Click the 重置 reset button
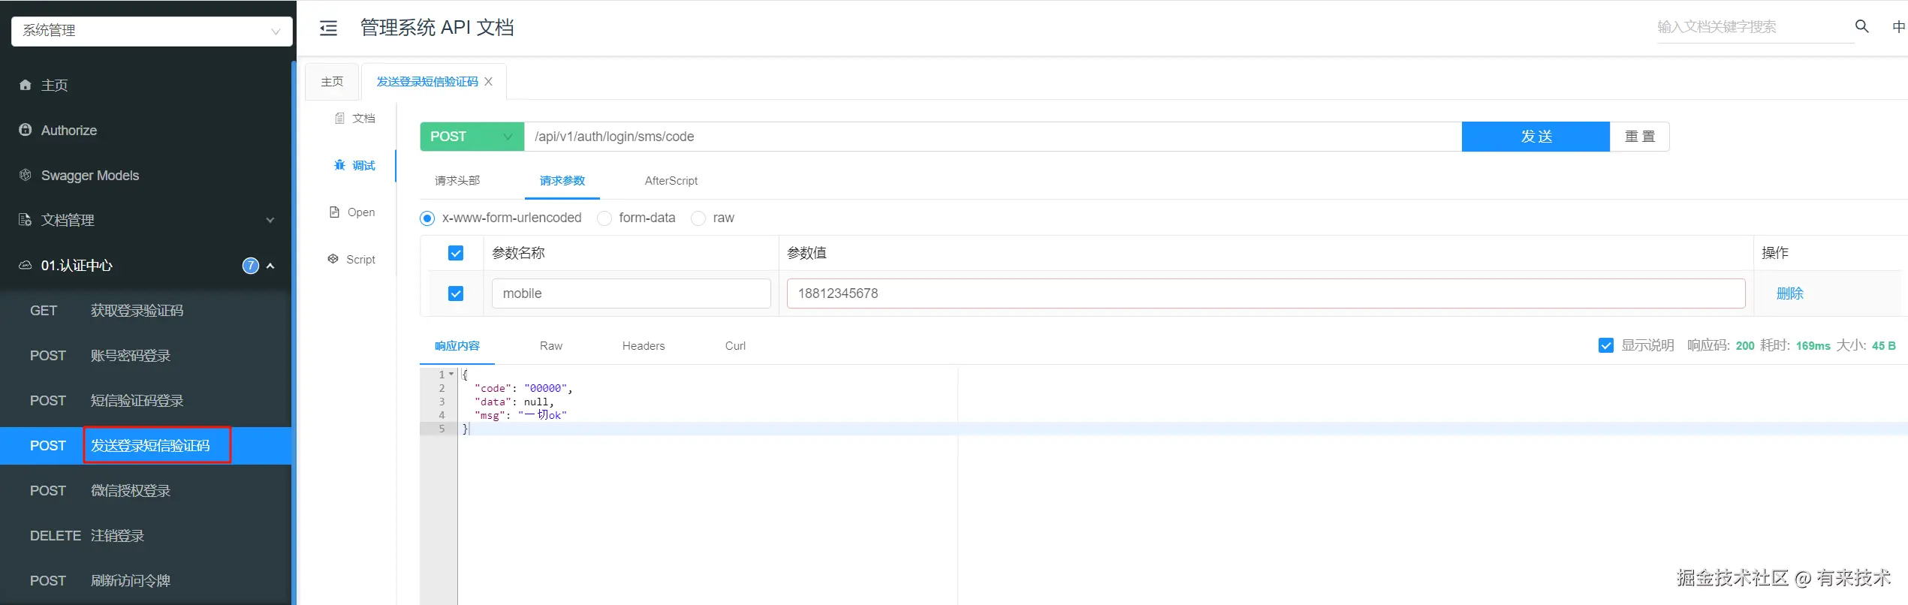1908x605 pixels. [1640, 137]
